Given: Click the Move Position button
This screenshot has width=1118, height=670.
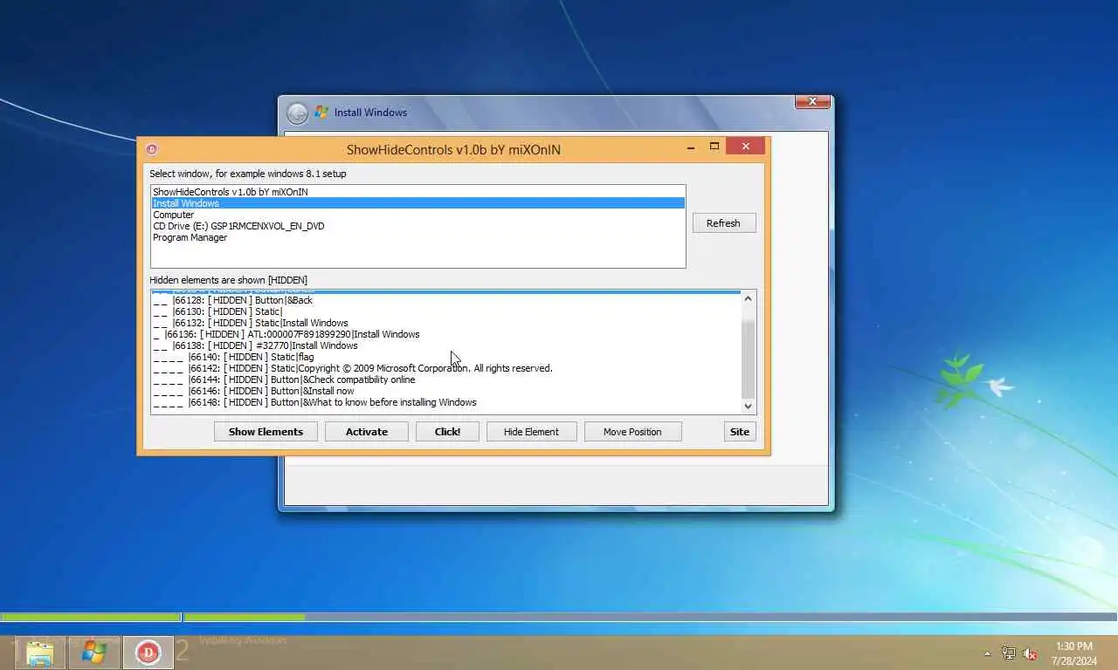Looking at the screenshot, I should click(x=632, y=431).
